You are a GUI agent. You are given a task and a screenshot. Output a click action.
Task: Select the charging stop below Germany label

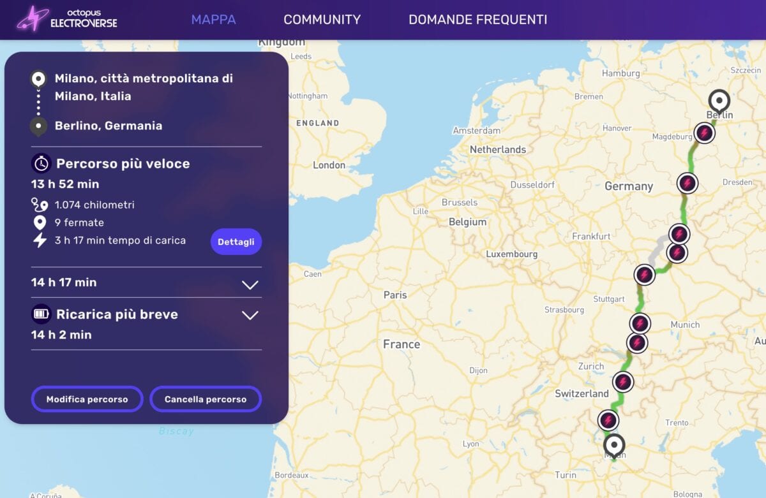pyautogui.click(x=687, y=184)
